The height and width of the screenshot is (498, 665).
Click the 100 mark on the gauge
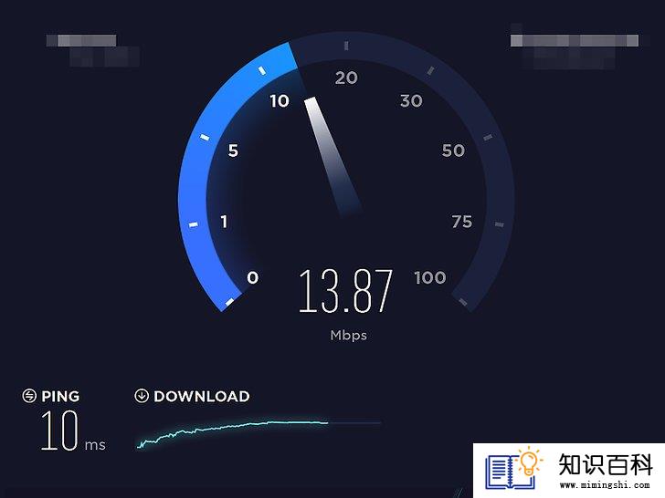[x=430, y=278]
